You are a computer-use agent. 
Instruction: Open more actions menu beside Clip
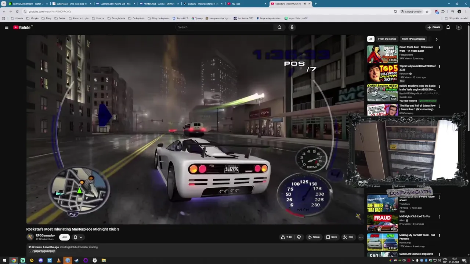[x=361, y=237]
